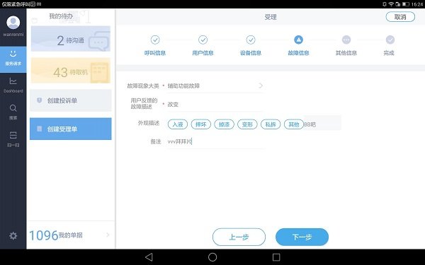
Task: Select 创建受理单 menu item
Action: [70, 129]
